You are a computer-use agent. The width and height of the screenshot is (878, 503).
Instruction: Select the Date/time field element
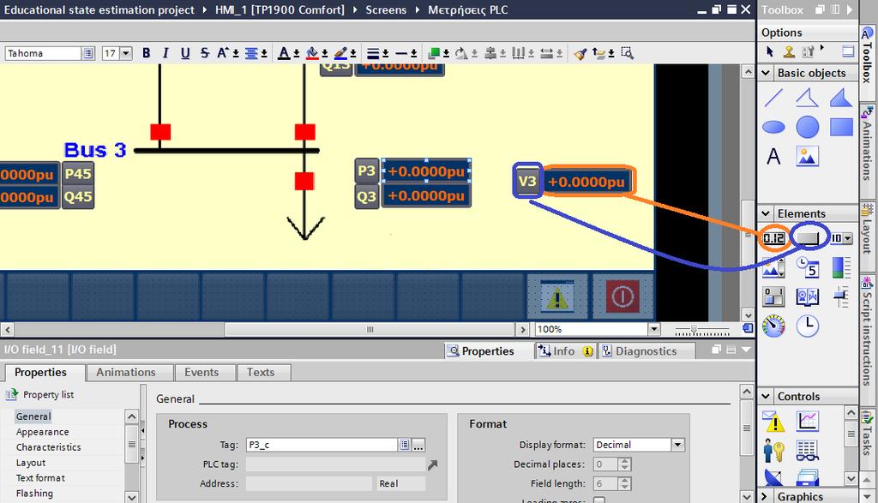tap(808, 268)
